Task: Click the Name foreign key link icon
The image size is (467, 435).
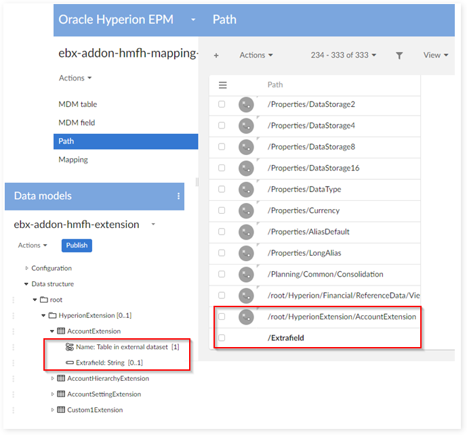Action: pyautogui.click(x=69, y=346)
